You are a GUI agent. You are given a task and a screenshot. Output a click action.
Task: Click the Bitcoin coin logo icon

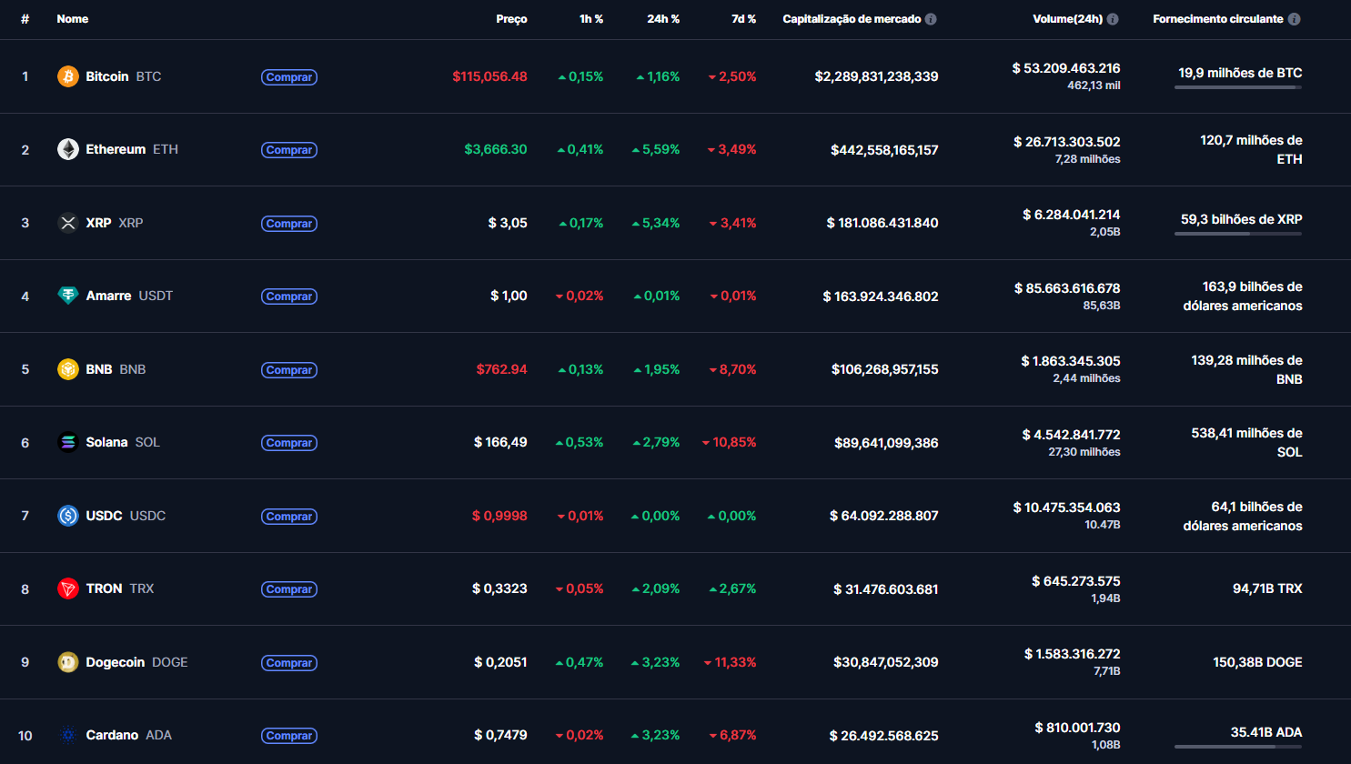[68, 76]
